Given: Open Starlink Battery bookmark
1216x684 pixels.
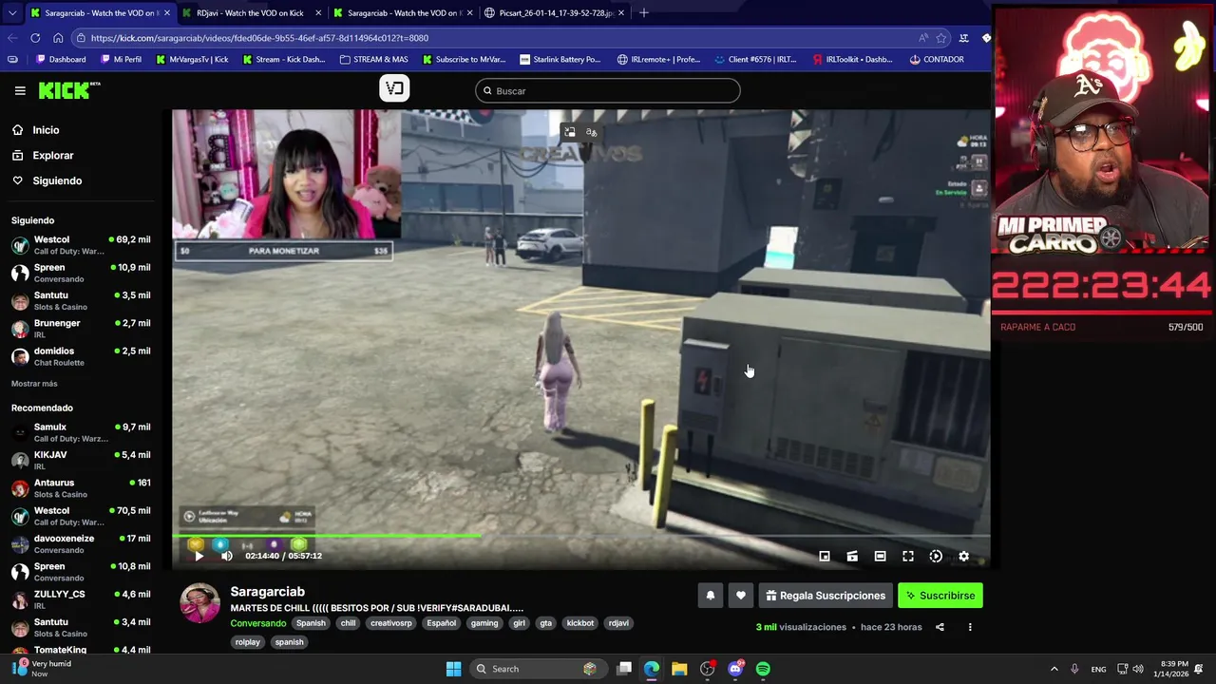Looking at the screenshot, I should click(x=560, y=59).
